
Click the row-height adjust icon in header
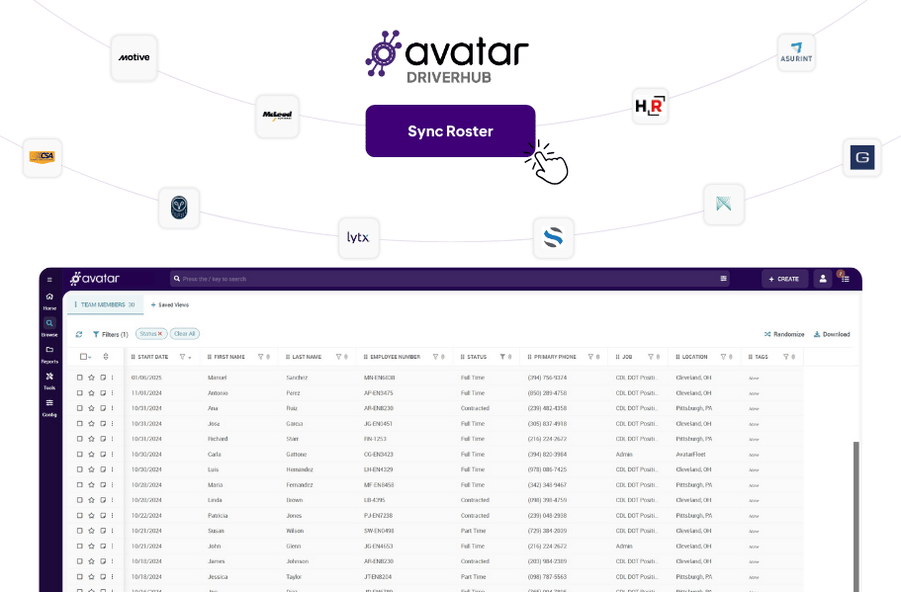click(106, 357)
